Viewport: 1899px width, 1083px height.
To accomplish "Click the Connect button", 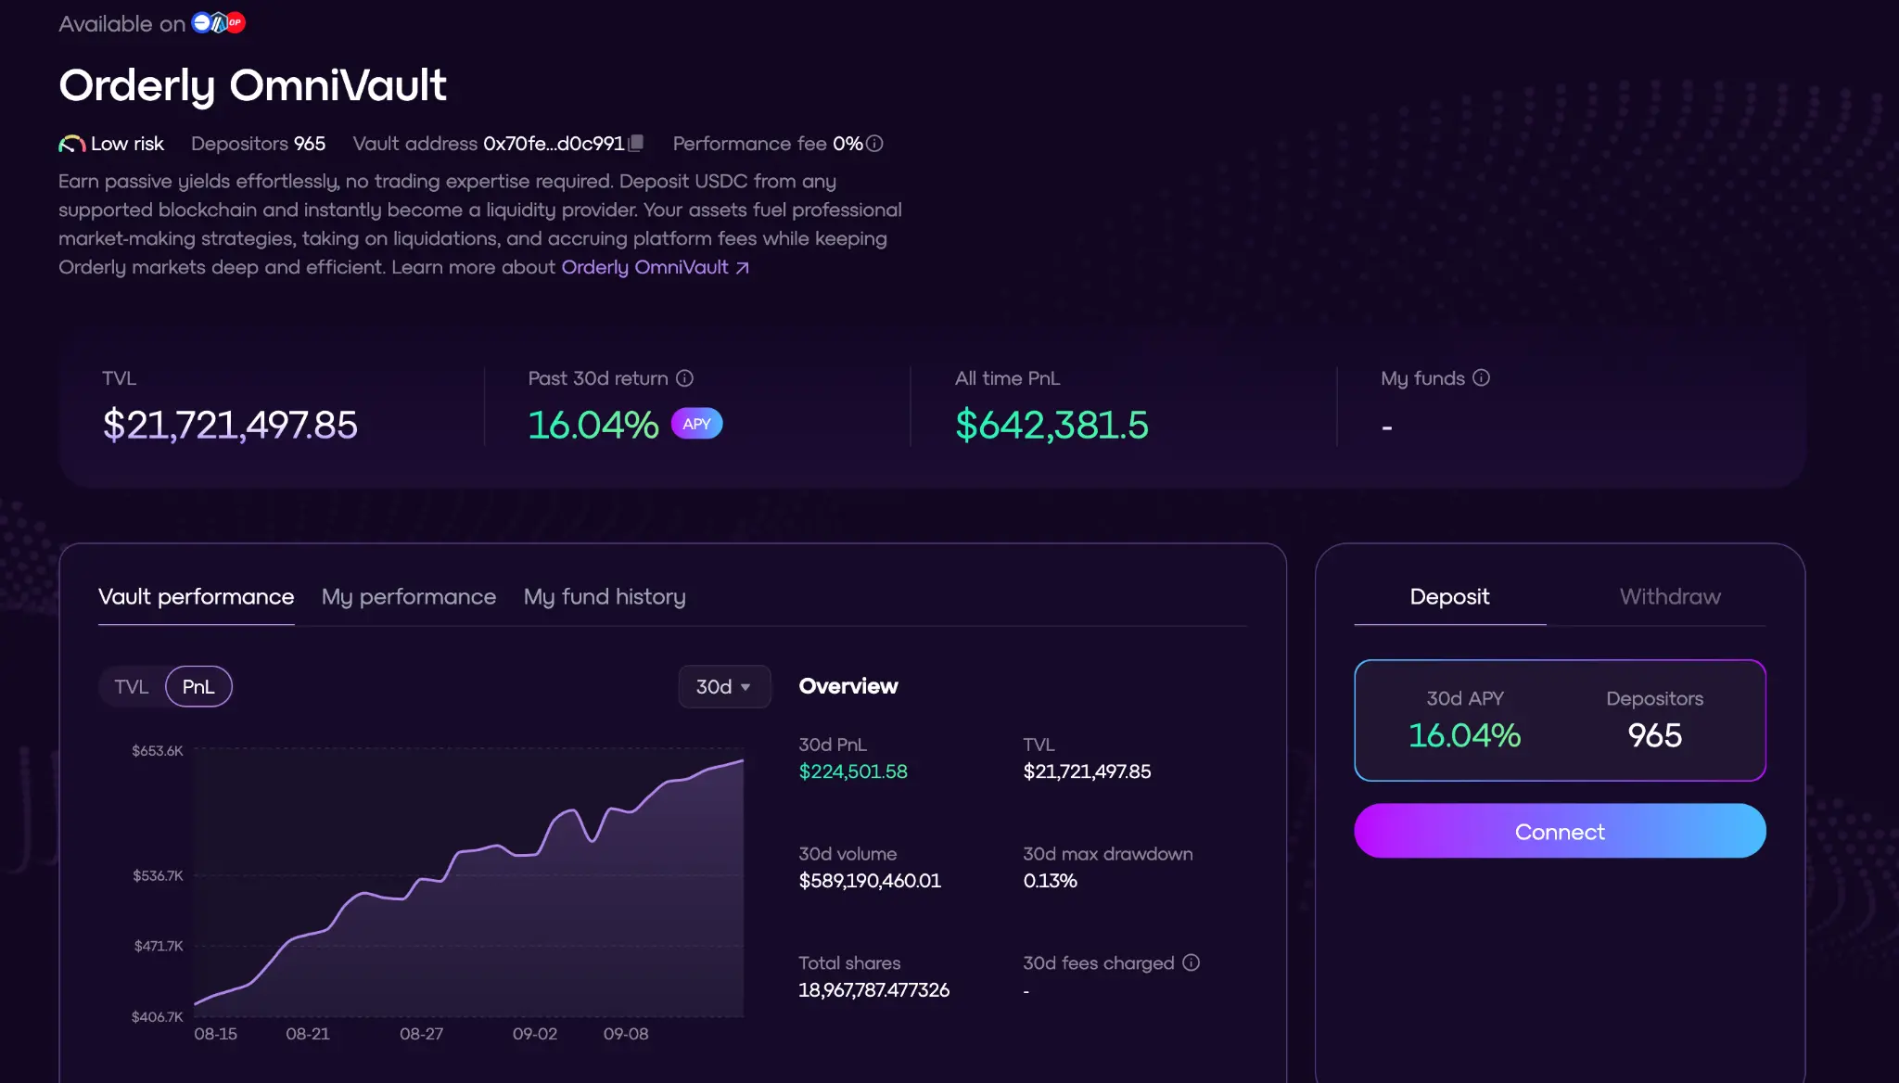I will coord(1560,832).
